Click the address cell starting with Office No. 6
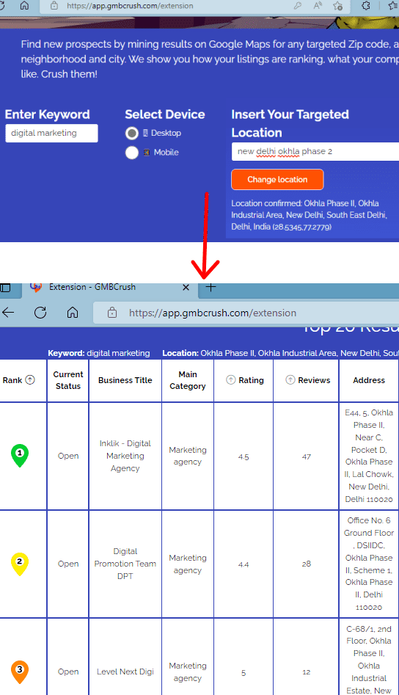Screen dimensions: 399x695 pyautogui.click(x=369, y=564)
